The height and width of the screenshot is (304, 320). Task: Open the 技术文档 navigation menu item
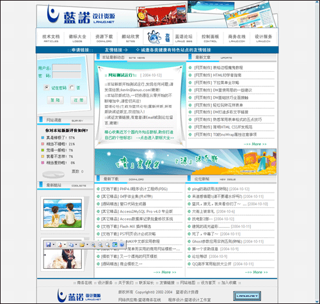[x=51, y=38]
